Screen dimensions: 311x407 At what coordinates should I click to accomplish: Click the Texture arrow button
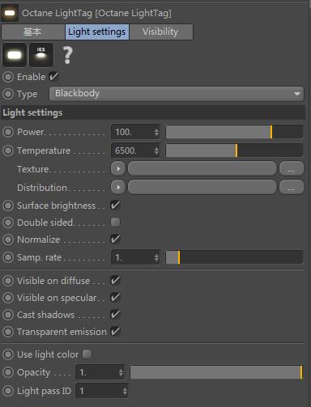(118, 169)
